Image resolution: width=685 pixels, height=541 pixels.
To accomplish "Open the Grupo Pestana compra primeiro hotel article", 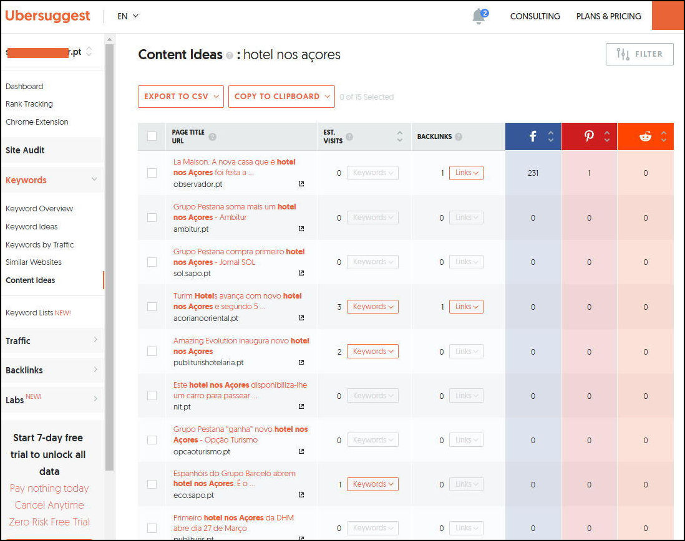I will coord(239,257).
